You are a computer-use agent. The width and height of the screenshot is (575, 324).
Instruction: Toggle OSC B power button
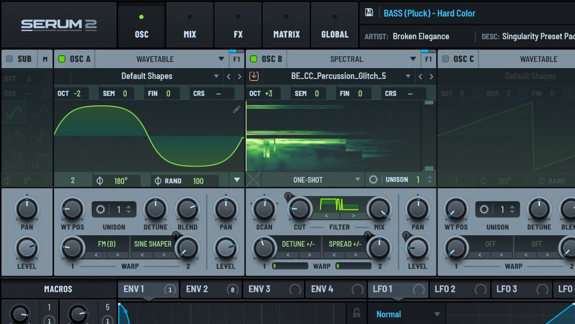254,59
